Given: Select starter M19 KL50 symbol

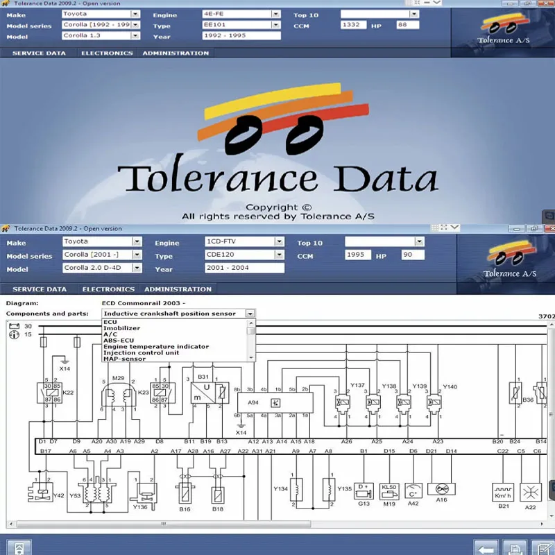Looking at the screenshot, I should [x=389, y=492].
